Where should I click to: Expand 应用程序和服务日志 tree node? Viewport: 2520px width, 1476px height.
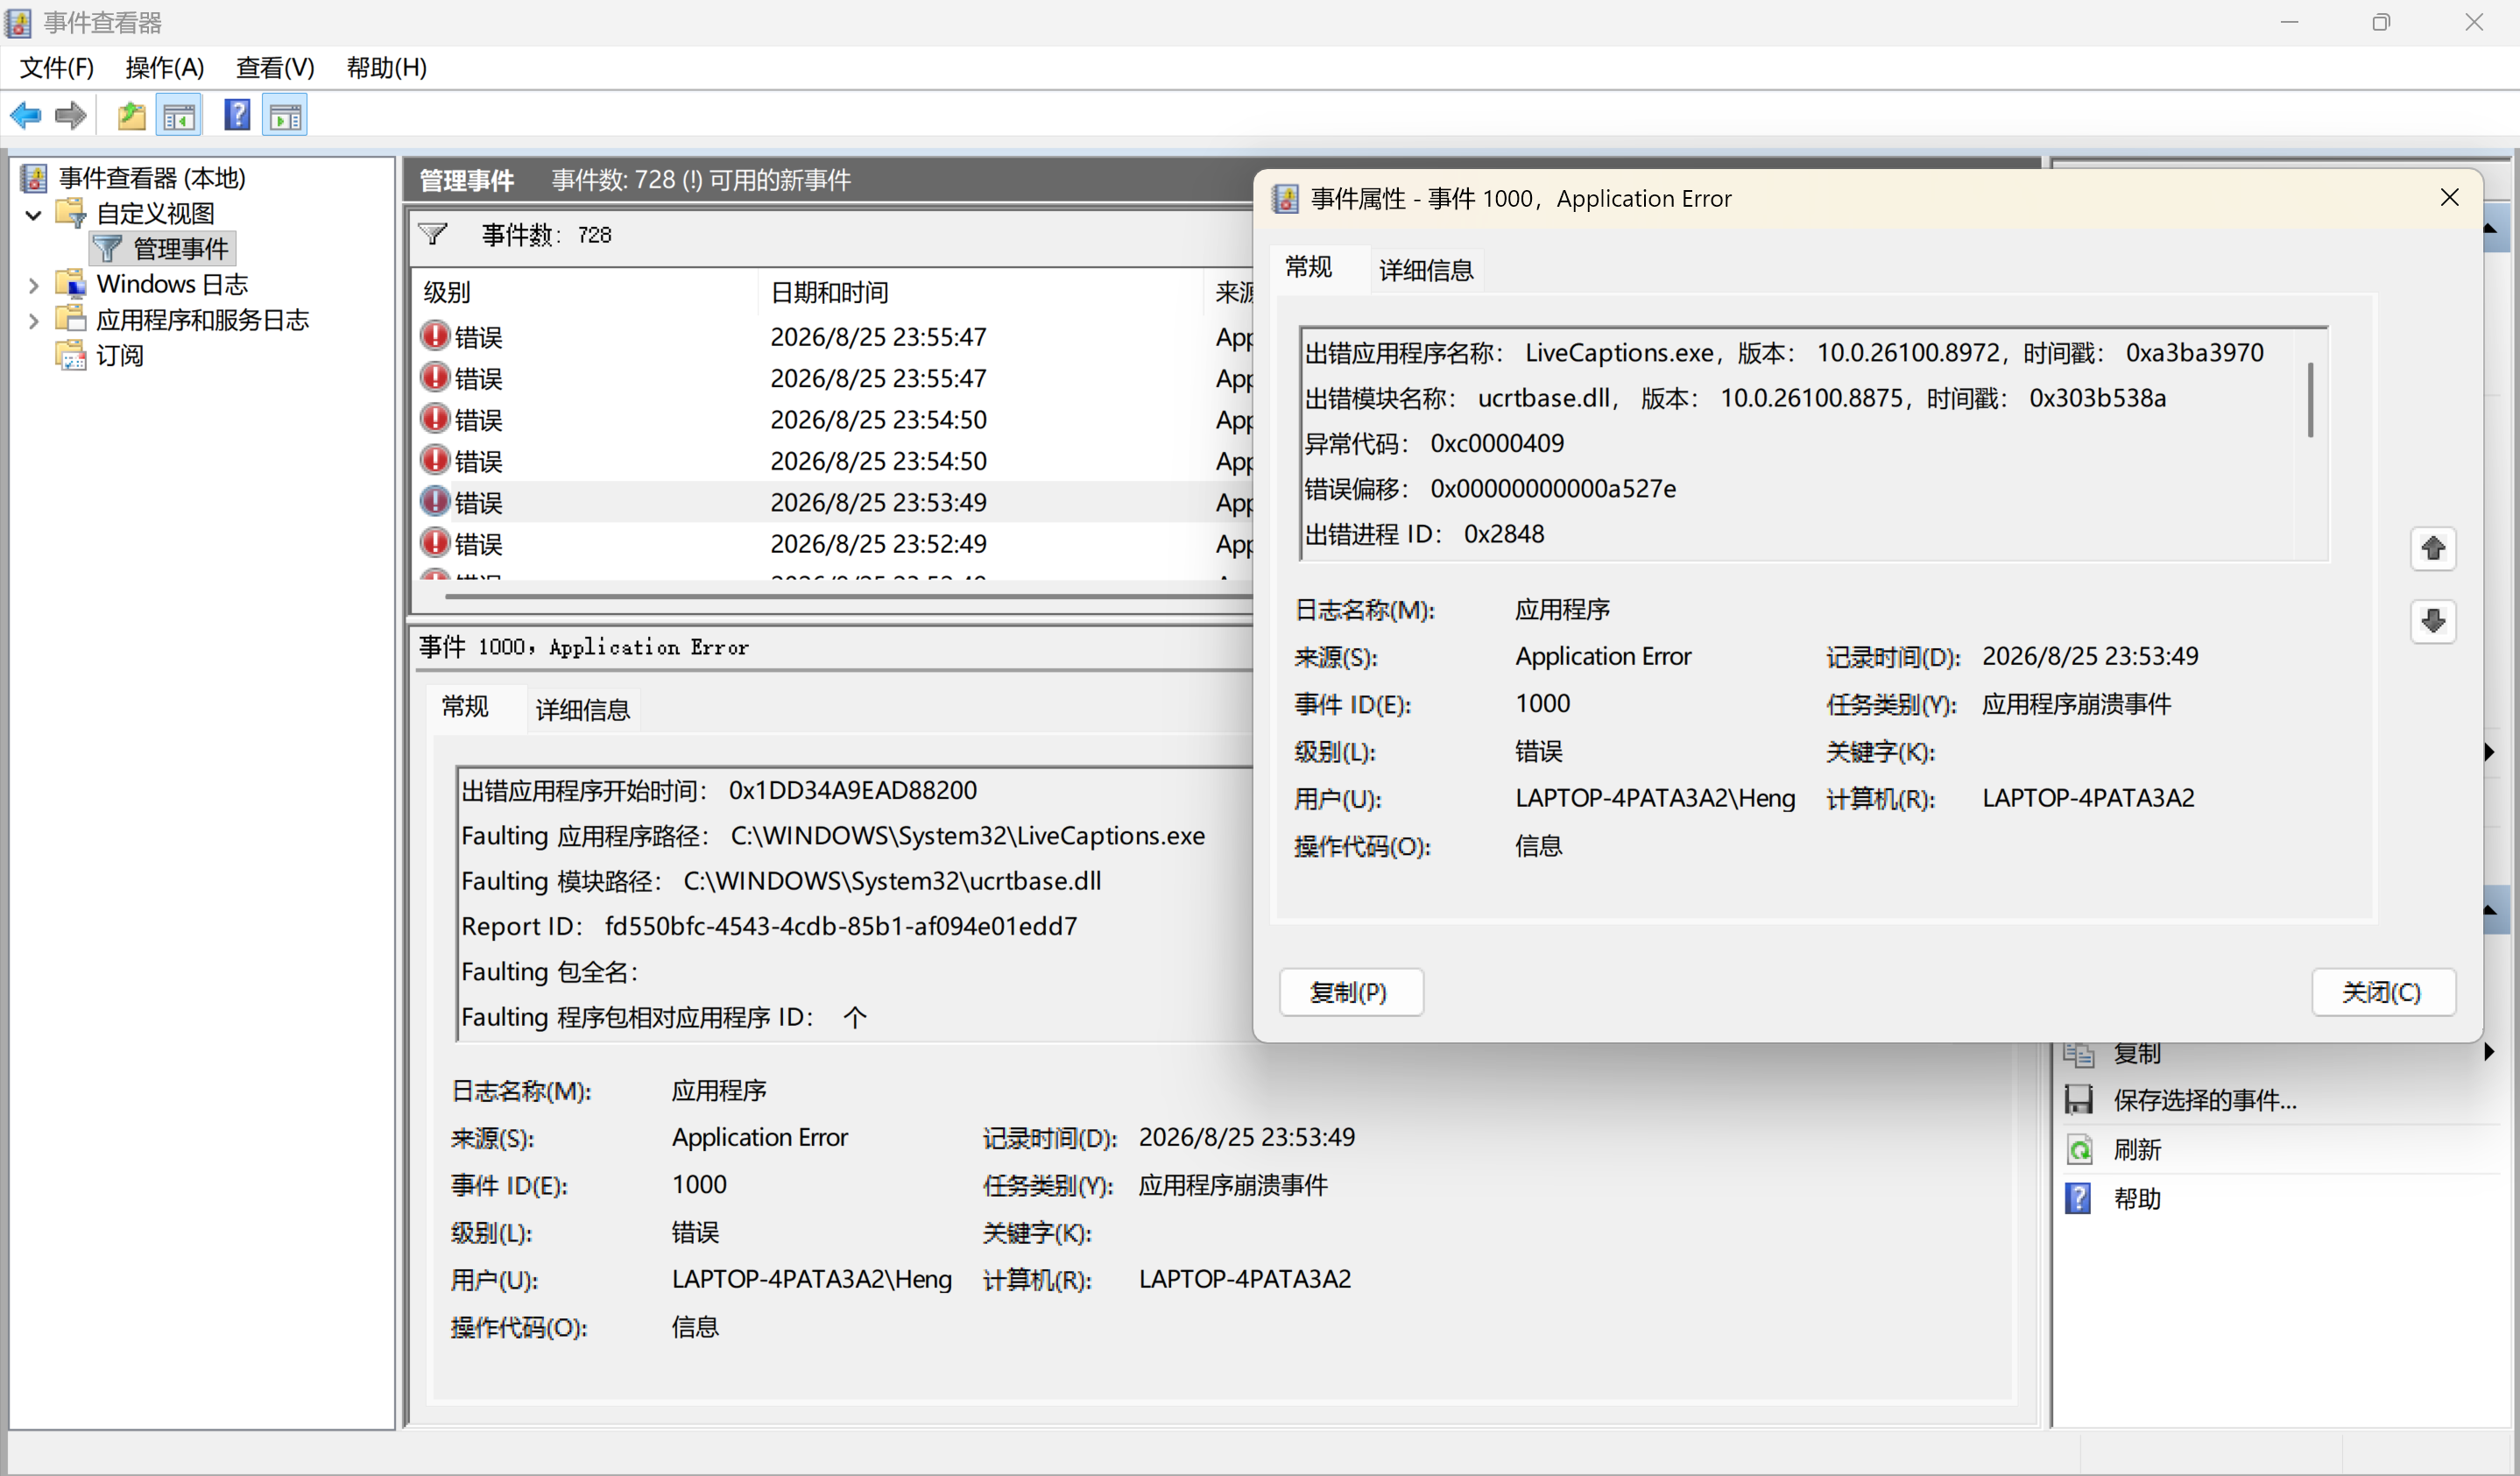(x=33, y=321)
